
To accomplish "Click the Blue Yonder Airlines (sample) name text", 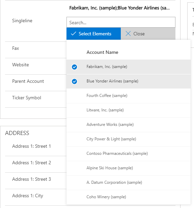I will tap(112, 81).
